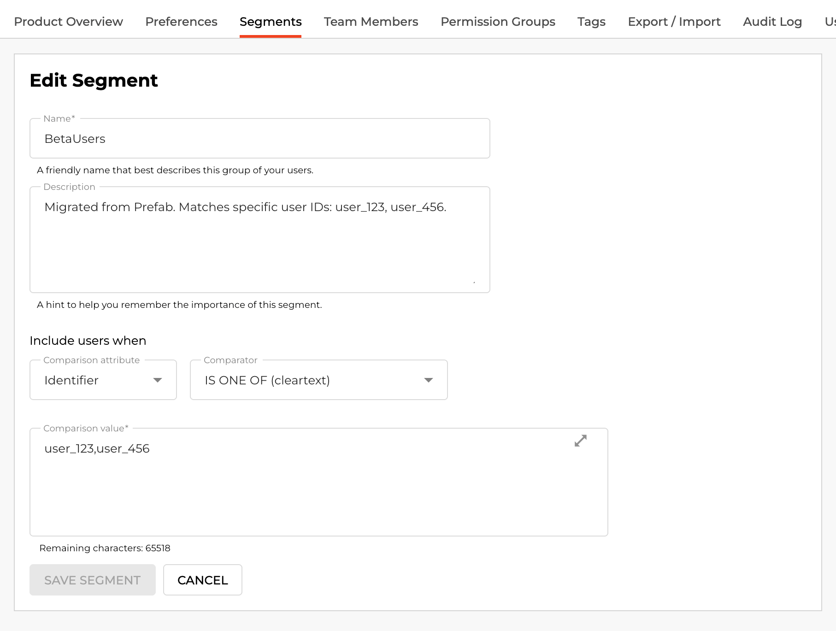
Task: Grab the Description textarea resize handle
Action: coord(474,282)
